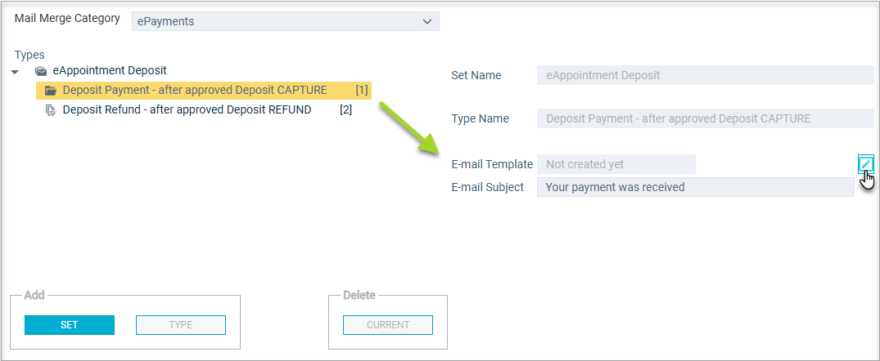Select the eAppointment Deposit set name
This screenshot has height=361, width=880.
[109, 71]
